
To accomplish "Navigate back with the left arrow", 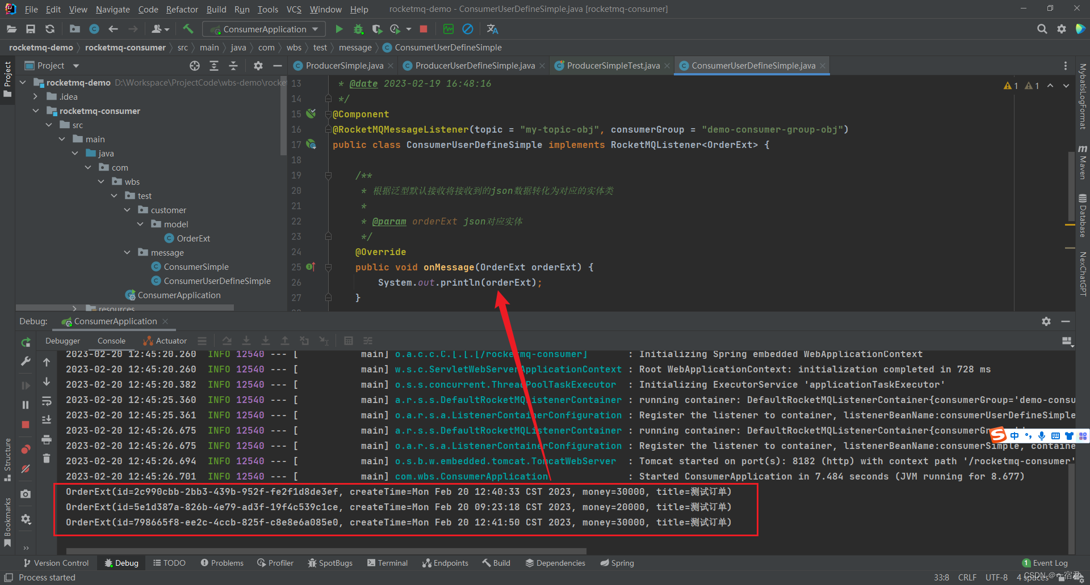I will (113, 29).
